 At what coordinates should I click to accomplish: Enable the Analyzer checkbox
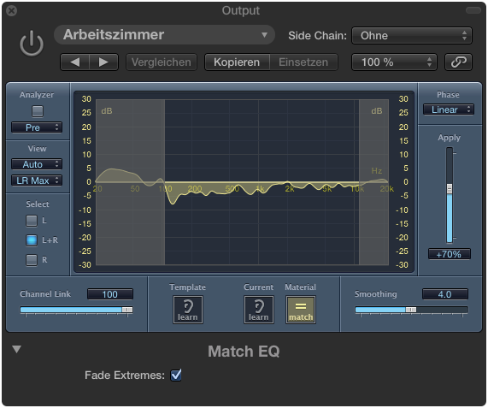pos(38,111)
